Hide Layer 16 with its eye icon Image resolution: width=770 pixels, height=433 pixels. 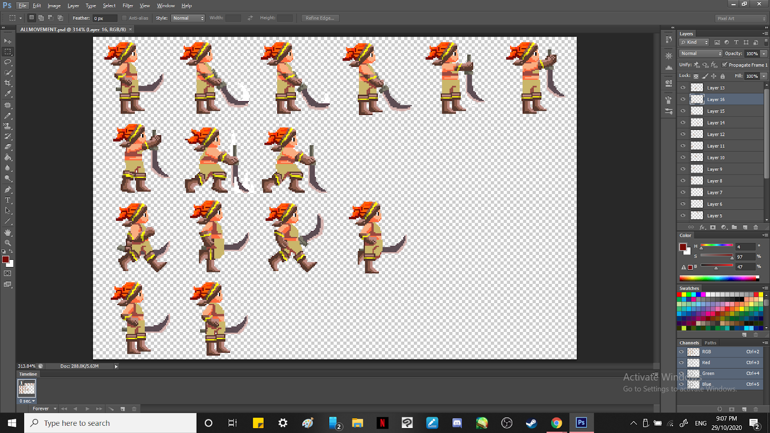point(683,99)
